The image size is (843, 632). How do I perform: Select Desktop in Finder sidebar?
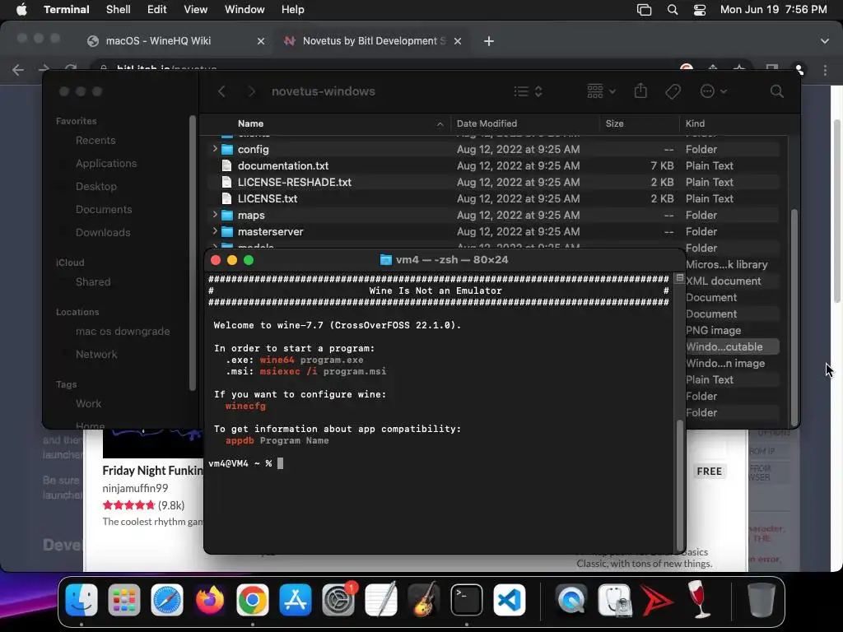(95, 186)
